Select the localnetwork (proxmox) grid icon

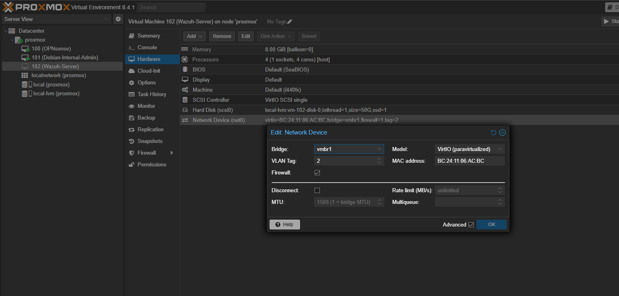point(25,76)
